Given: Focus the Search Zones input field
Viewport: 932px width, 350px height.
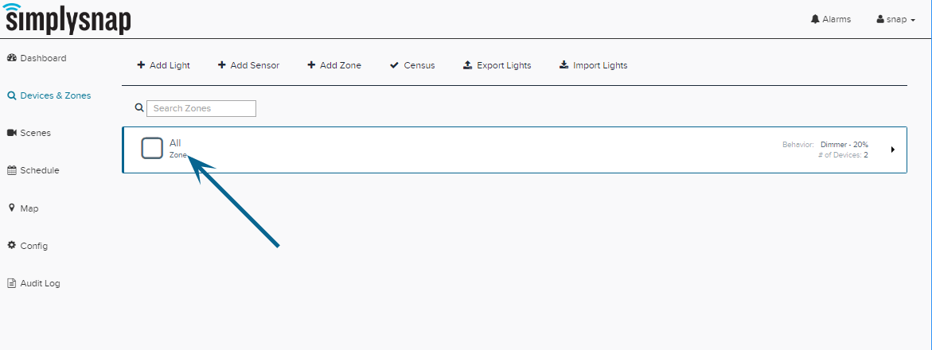Looking at the screenshot, I should click(201, 108).
